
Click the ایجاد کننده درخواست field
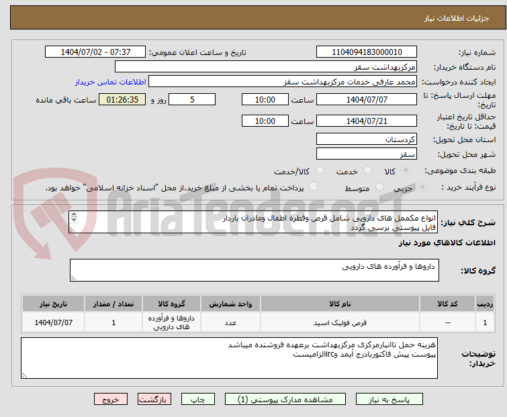[283, 82]
